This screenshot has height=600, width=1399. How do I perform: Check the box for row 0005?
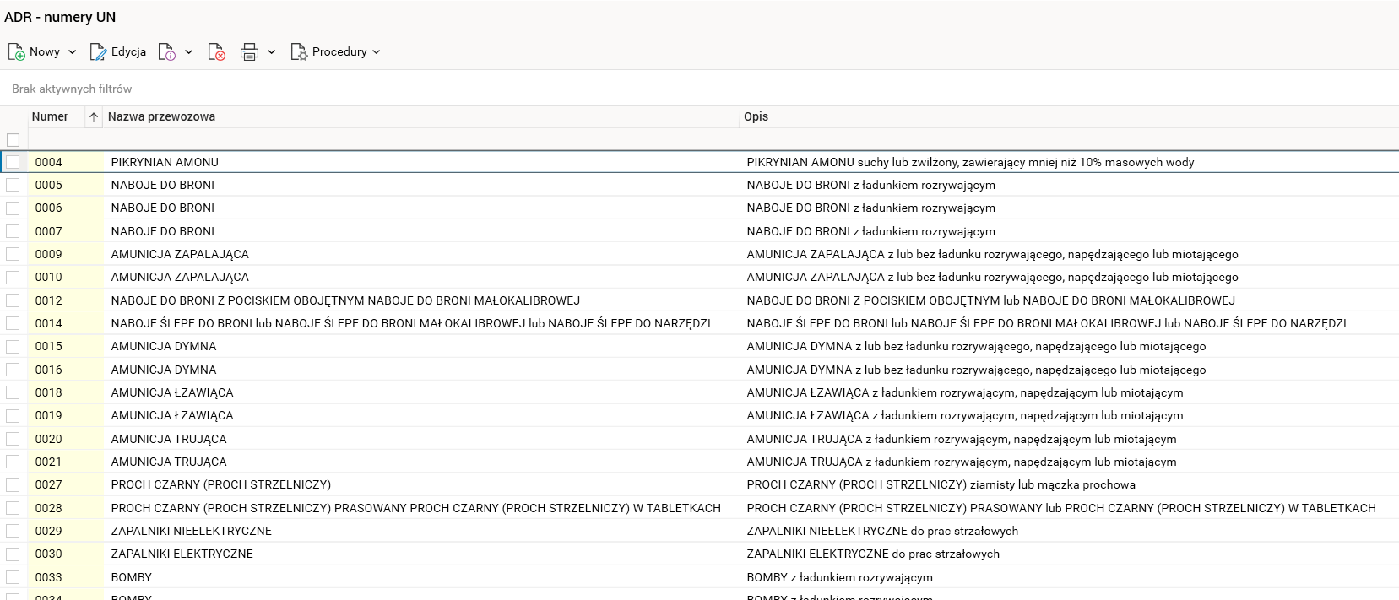pos(13,185)
